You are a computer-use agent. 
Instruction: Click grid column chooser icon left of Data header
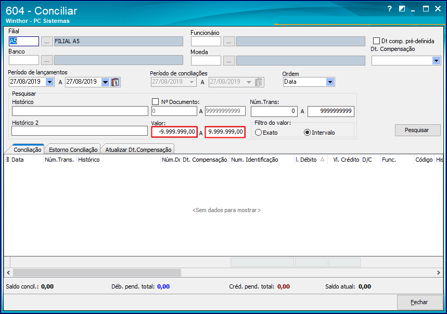click(7, 160)
